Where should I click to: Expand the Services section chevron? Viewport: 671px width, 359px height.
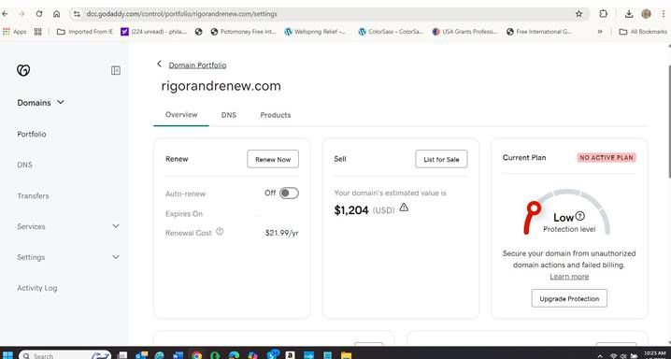tap(116, 226)
